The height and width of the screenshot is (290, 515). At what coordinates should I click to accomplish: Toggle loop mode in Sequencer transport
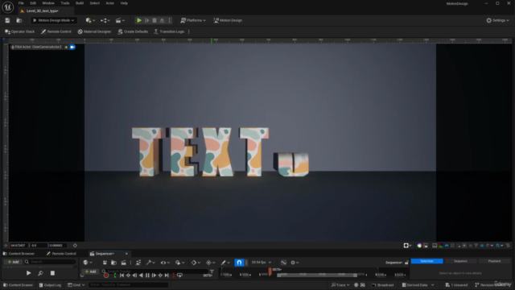coord(179,275)
